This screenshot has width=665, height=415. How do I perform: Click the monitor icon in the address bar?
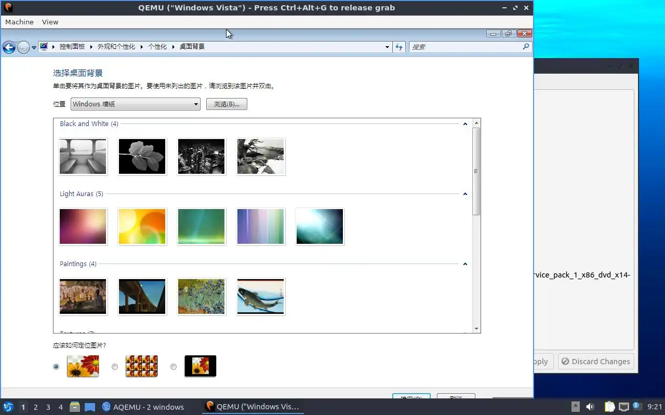pos(44,47)
